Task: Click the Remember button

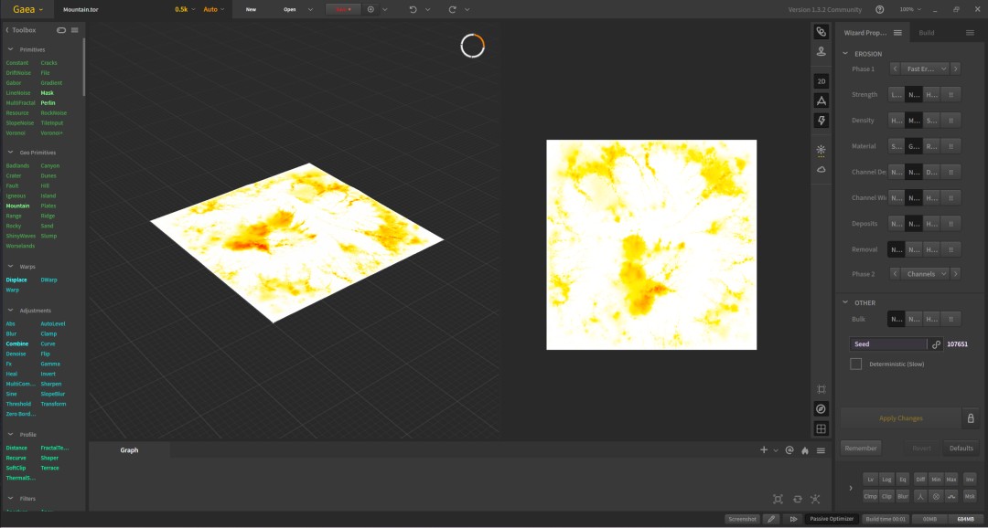Action: point(861,449)
